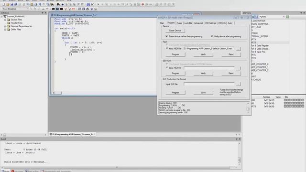Save the current file using the toolbar
Viewport: 306px width, 172px height.
pyautogui.click(x=11, y=4)
